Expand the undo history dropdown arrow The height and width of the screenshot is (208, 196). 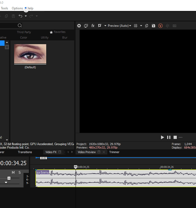tap(26, 16)
